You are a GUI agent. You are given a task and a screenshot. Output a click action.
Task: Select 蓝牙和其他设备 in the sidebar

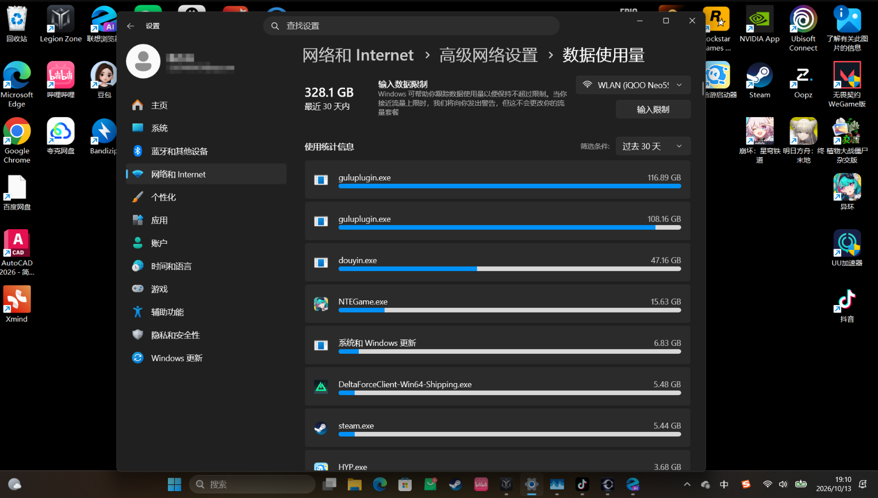pos(206,151)
